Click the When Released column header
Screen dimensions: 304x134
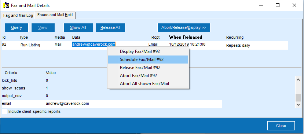186,37
